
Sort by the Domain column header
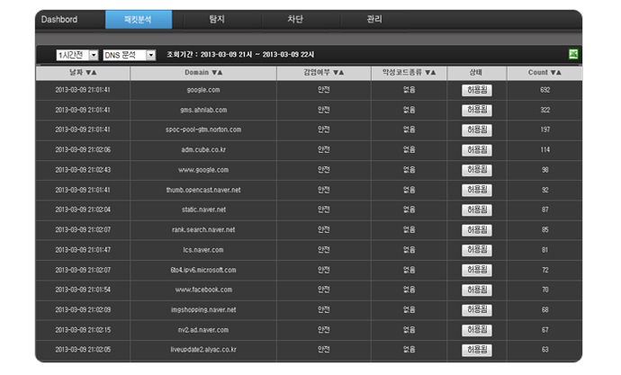click(x=203, y=73)
